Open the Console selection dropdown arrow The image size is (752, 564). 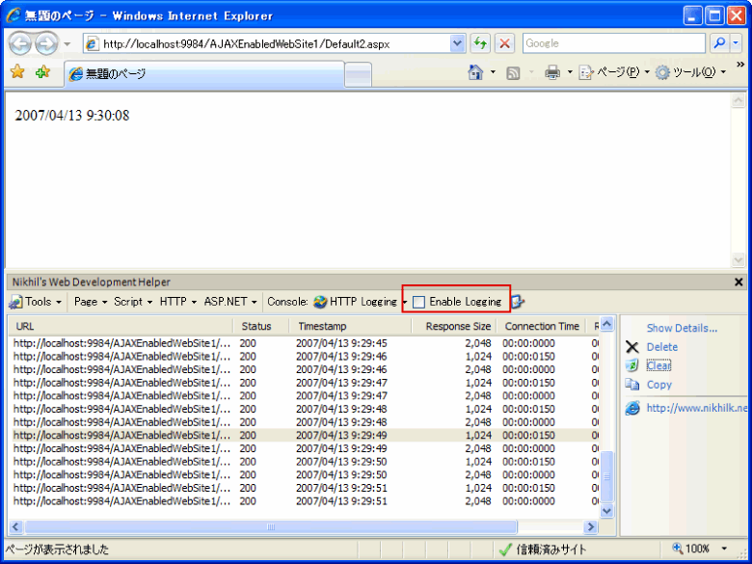coord(405,302)
